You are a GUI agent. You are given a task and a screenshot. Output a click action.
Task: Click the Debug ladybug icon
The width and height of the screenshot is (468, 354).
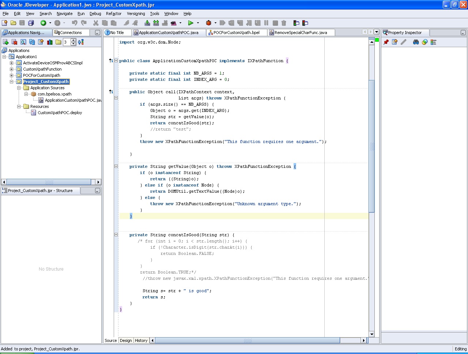coord(209,23)
